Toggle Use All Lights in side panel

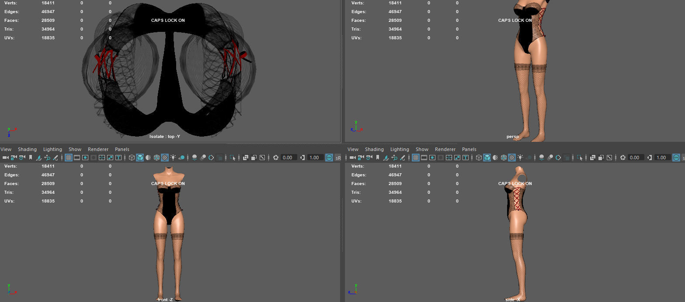pyautogui.click(x=520, y=158)
